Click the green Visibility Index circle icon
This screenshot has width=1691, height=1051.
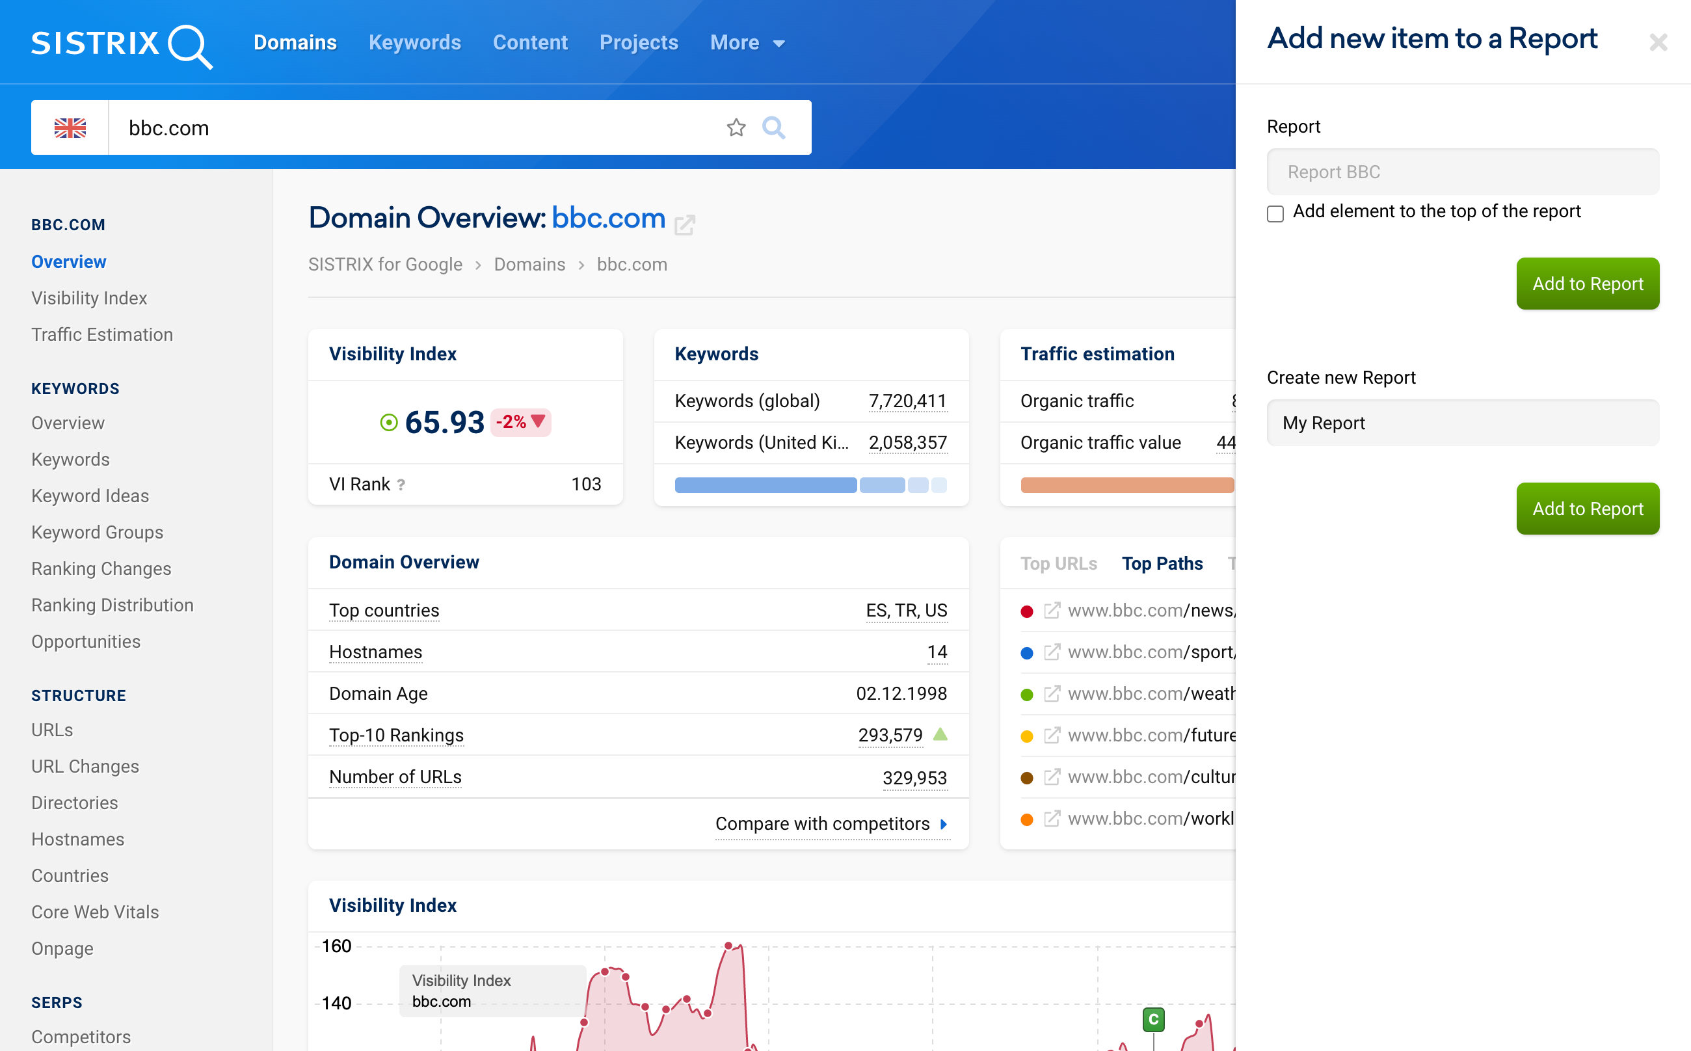(389, 422)
